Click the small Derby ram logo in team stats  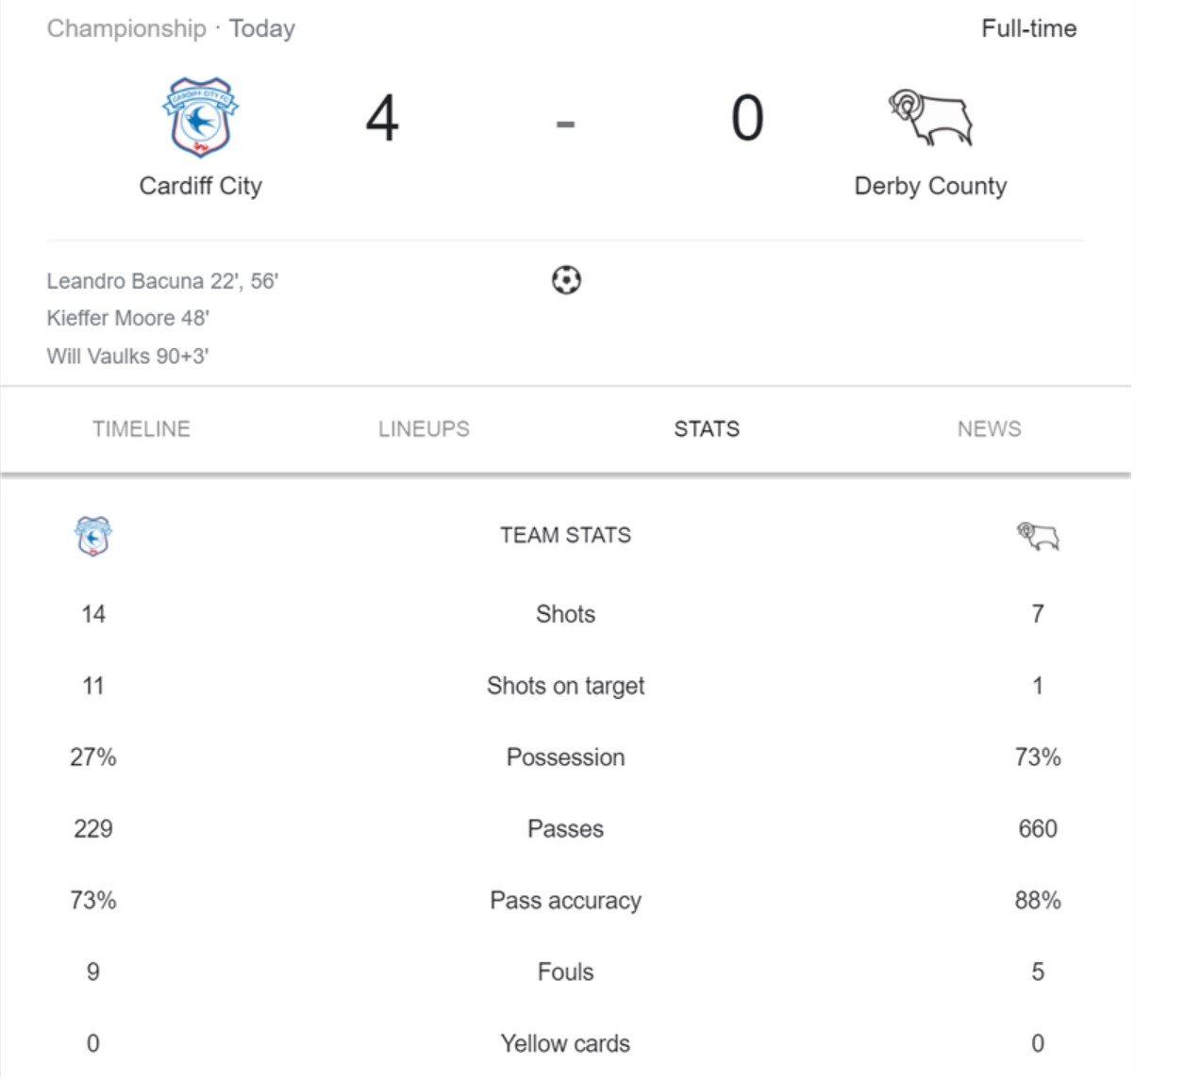(1038, 537)
